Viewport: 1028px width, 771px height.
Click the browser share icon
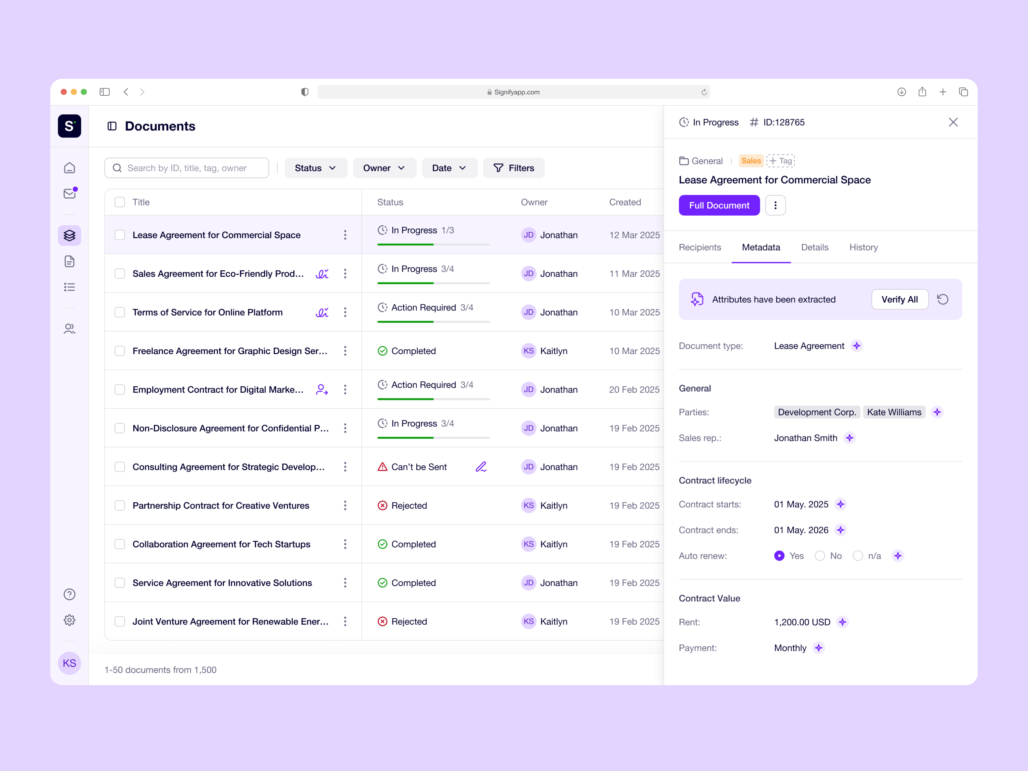(922, 92)
